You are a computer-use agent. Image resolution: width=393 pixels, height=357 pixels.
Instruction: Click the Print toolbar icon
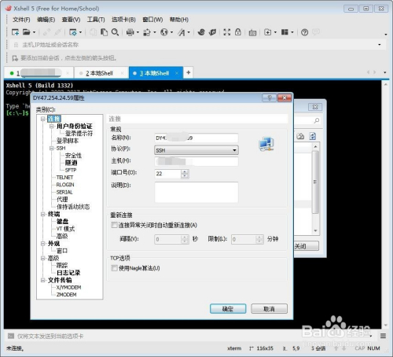pyautogui.click(x=130, y=32)
